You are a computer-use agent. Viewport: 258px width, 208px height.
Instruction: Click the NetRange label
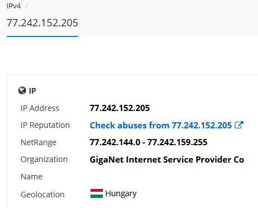(38, 142)
